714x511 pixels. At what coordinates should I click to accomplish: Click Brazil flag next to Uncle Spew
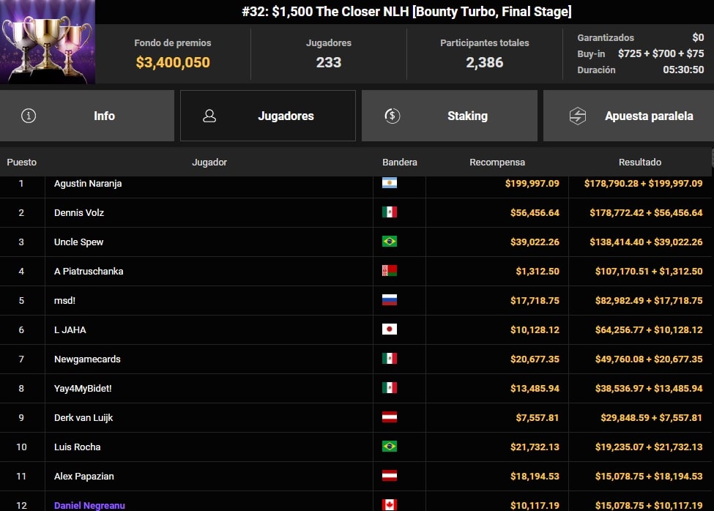pyautogui.click(x=391, y=242)
